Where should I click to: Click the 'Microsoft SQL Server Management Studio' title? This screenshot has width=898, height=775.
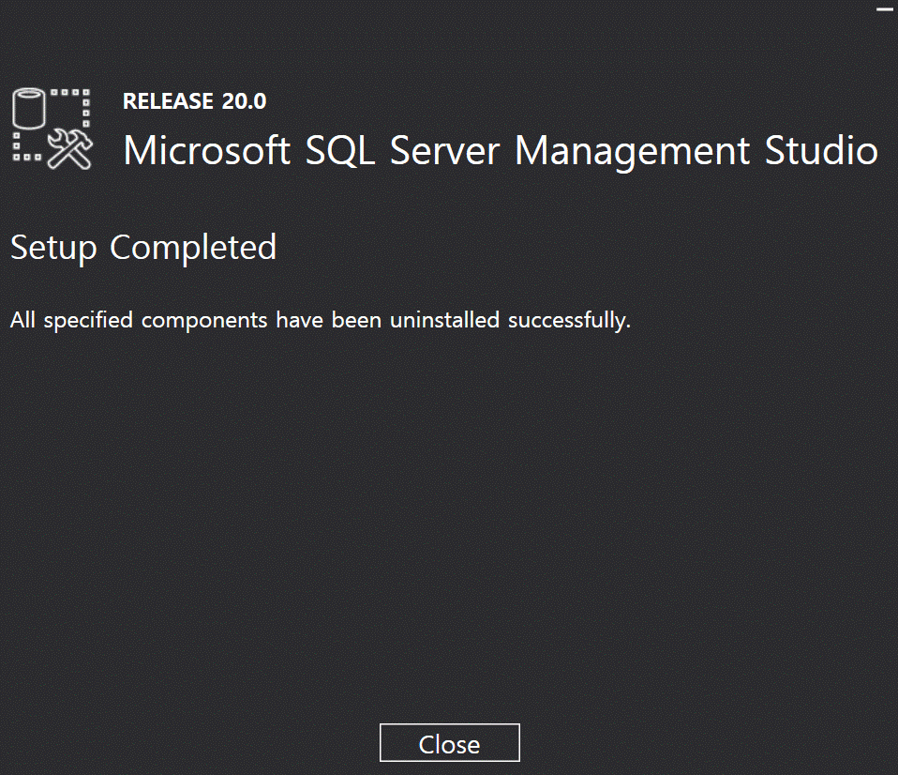(500, 151)
